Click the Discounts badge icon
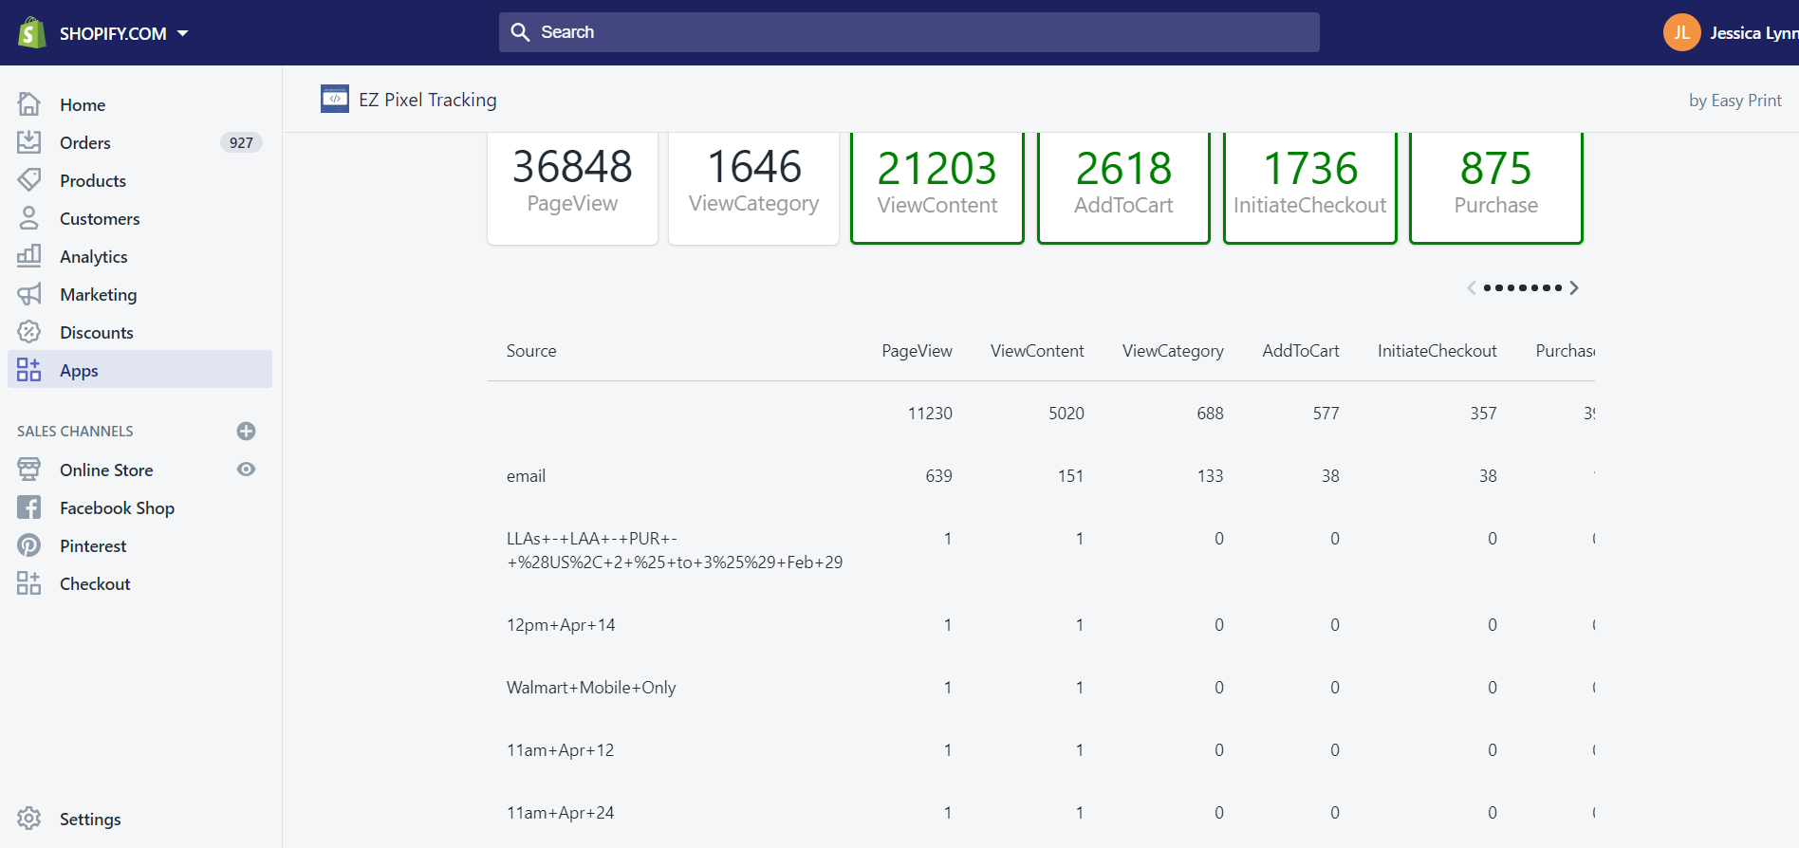Image resolution: width=1799 pixels, height=848 pixels. tap(29, 332)
